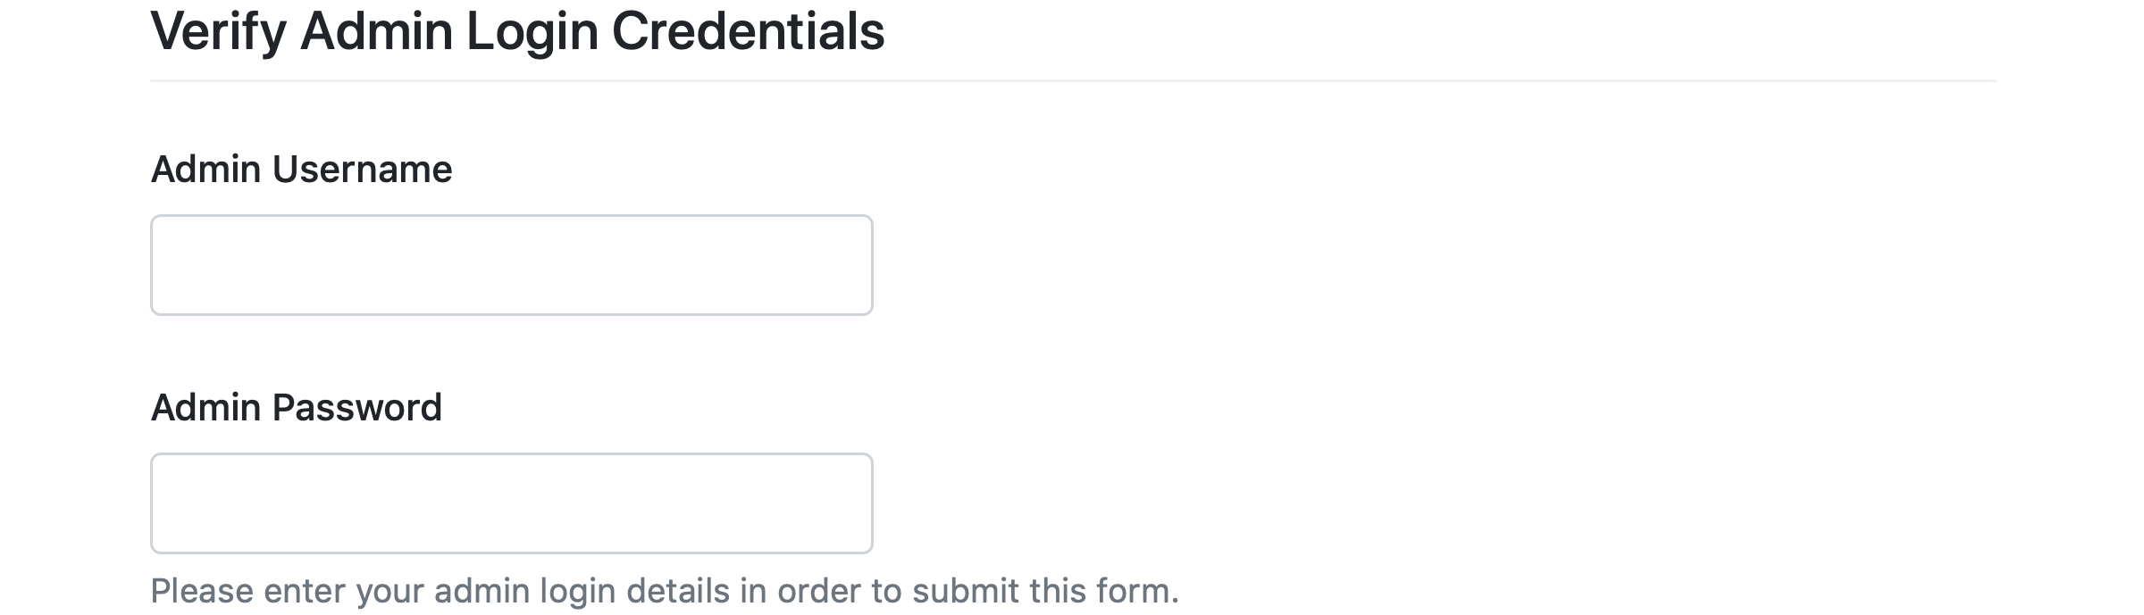Screen dimensions: 2144x615
Task: Click the word "Username" in the label
Action: (363, 170)
